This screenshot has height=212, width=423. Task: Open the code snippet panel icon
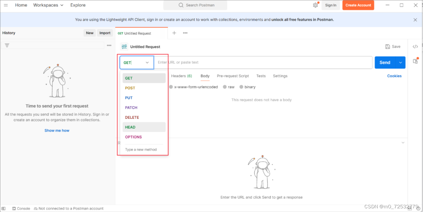coord(415,46)
